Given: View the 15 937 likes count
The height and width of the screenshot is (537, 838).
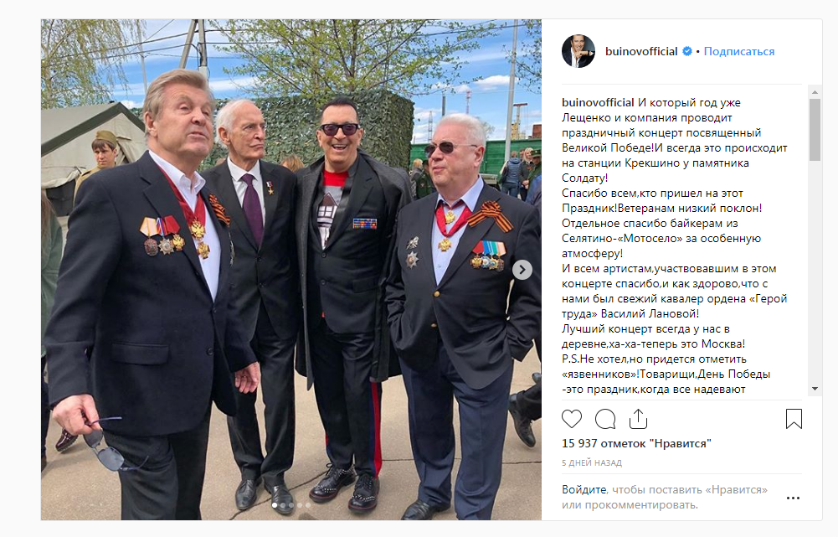Looking at the screenshot, I should (636, 443).
